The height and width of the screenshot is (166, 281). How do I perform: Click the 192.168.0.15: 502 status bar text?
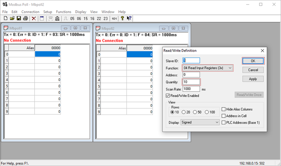252,163
